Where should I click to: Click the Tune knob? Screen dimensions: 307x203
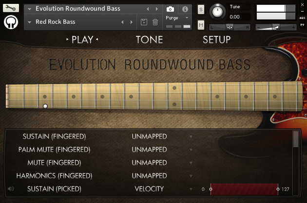[x=217, y=12]
